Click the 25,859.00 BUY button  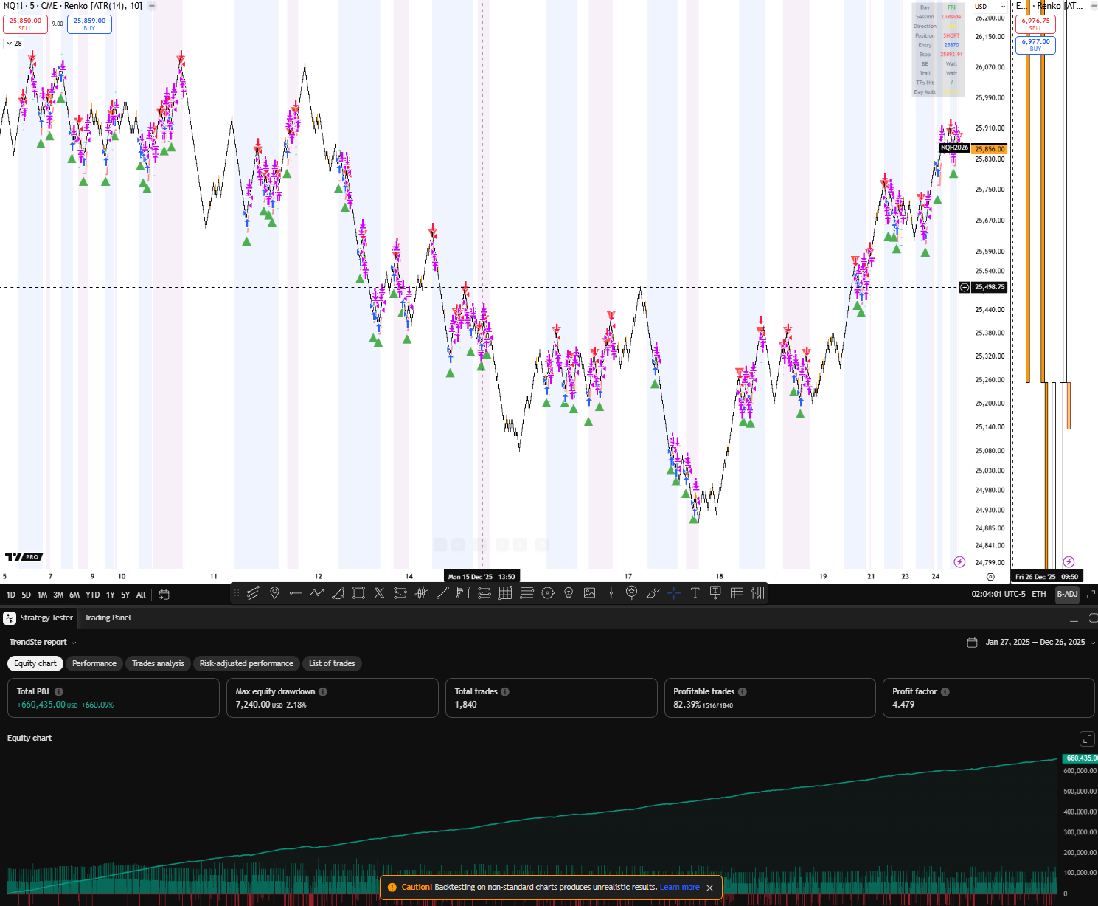click(89, 24)
